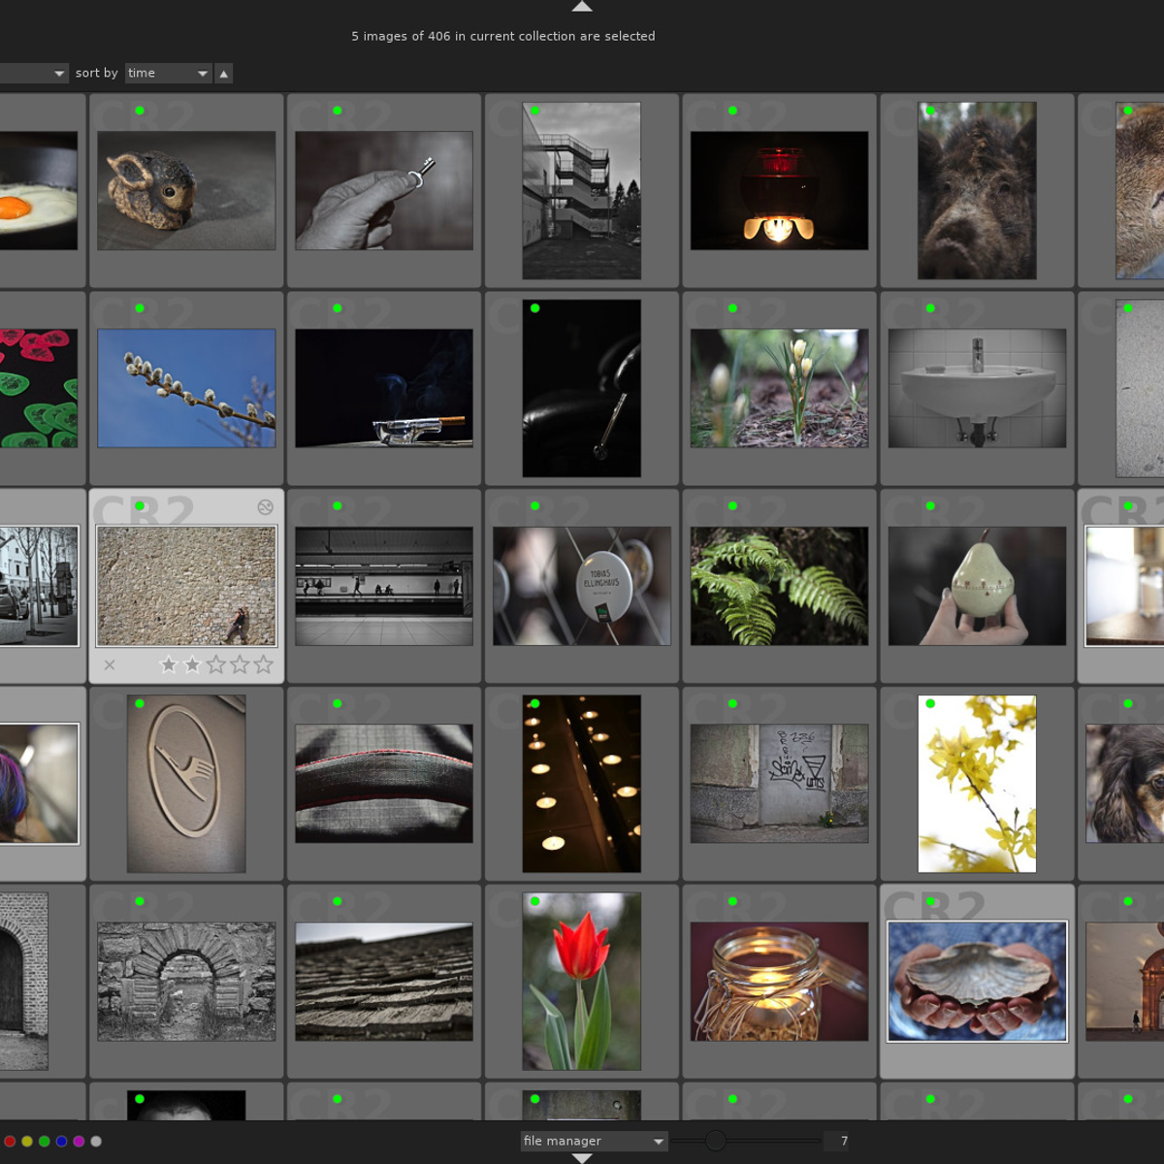Select the subway station platform thumbnail
Image resolution: width=1164 pixels, height=1164 pixels.
384,586
